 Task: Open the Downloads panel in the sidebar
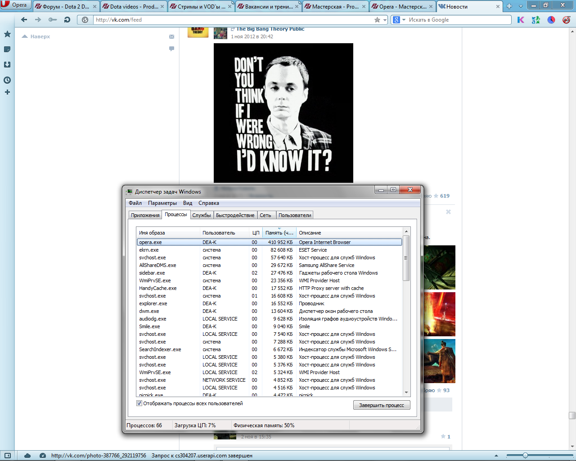click(x=7, y=64)
